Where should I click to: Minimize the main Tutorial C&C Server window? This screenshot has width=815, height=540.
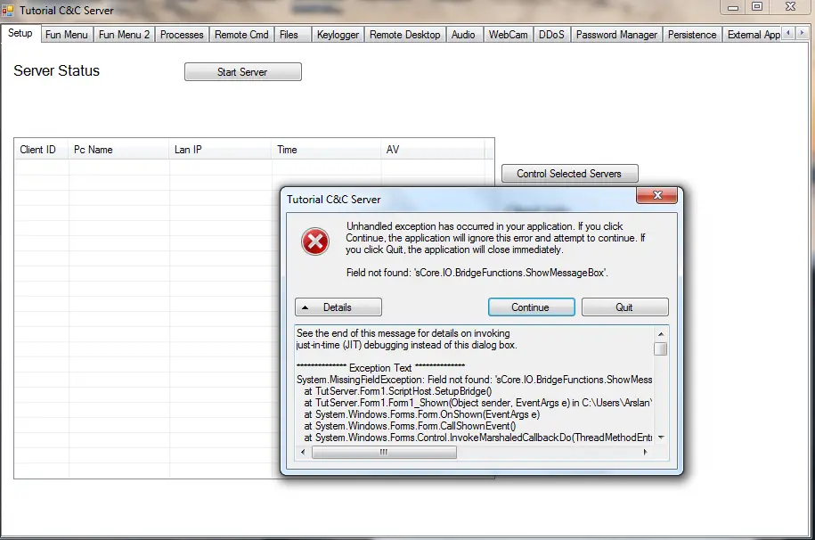pos(733,7)
